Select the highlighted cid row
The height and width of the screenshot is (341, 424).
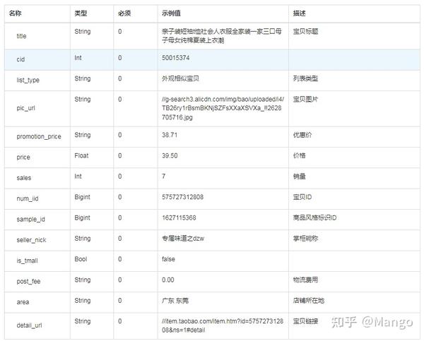[x=212, y=59]
